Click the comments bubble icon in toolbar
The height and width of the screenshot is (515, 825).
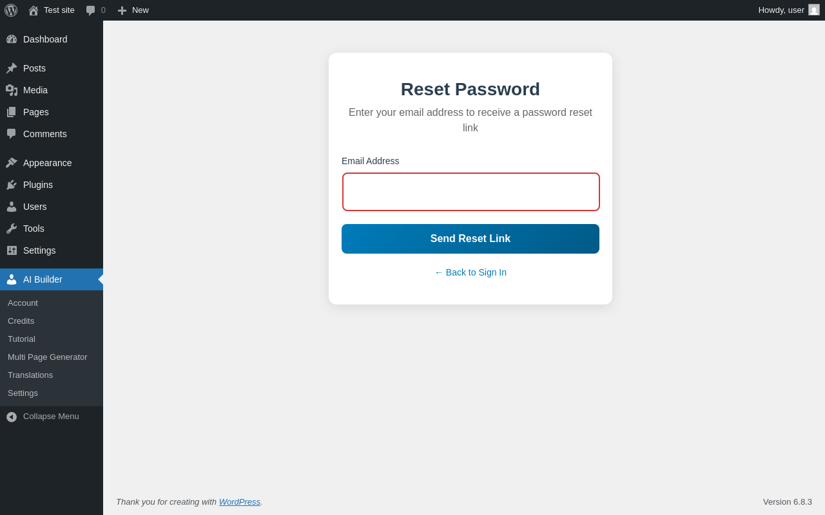[x=90, y=10]
